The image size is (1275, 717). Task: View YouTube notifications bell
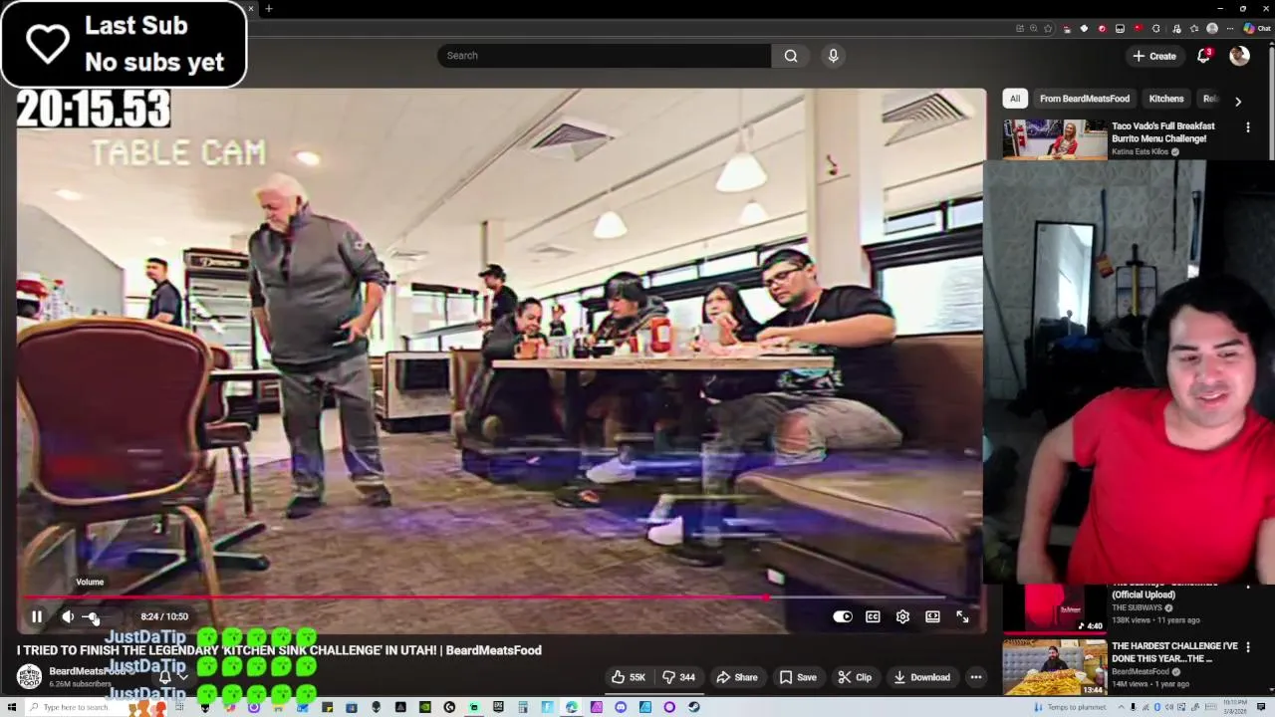(x=1203, y=56)
